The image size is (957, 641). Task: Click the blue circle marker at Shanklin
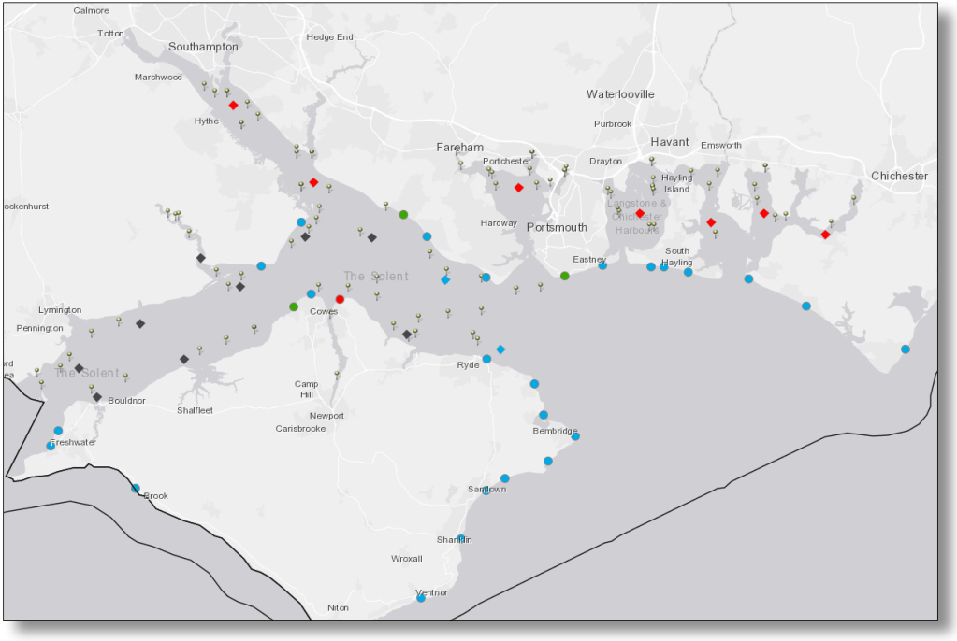click(461, 538)
